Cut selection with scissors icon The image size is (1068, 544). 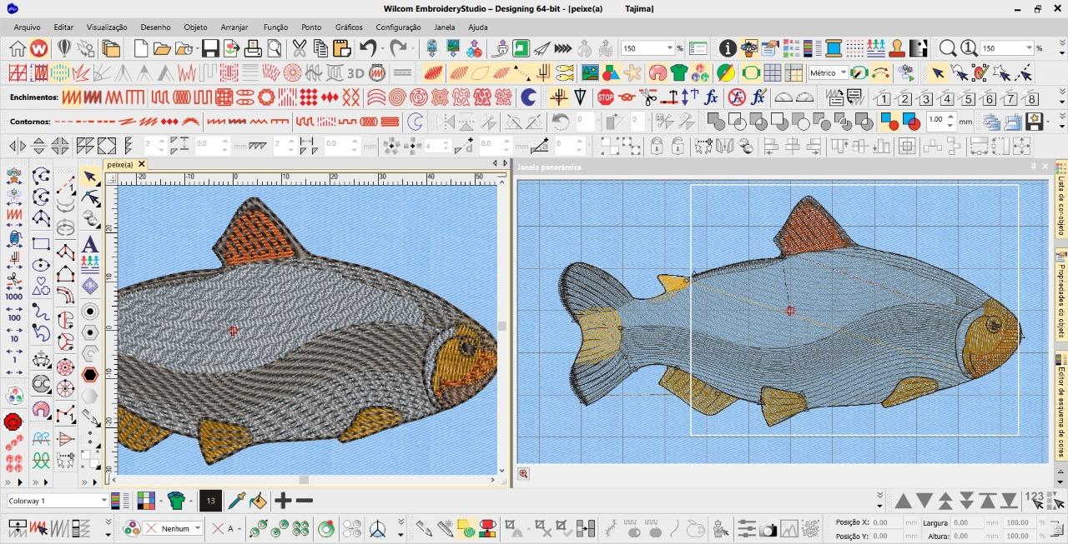[300, 49]
